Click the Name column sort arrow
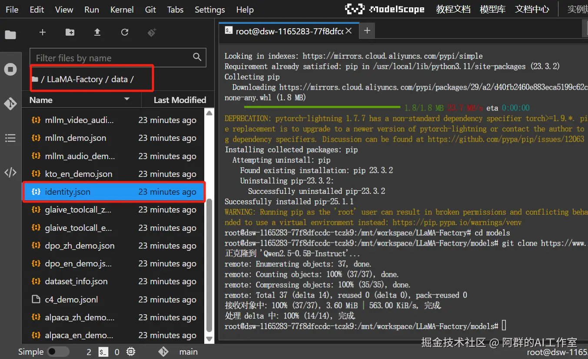Image resolution: width=588 pixels, height=359 pixels. pyautogui.click(x=127, y=100)
